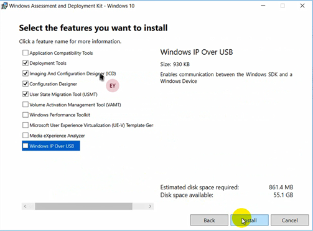Check Application Compatibility Tools checkbox

tap(26, 53)
